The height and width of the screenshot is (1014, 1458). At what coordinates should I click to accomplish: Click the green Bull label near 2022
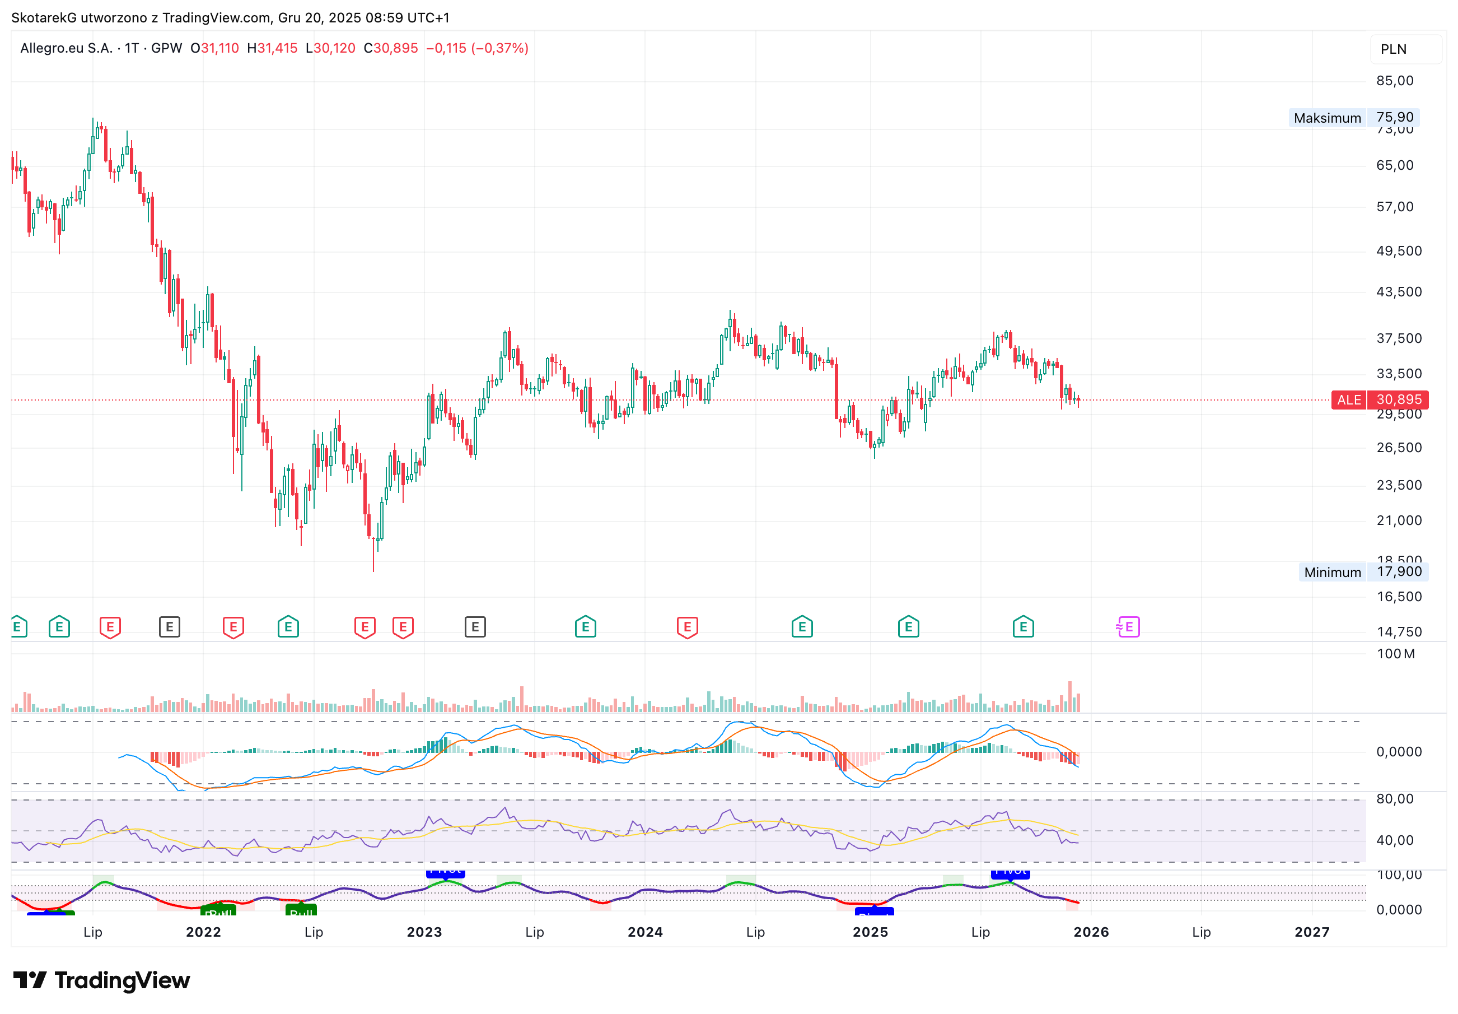click(218, 911)
